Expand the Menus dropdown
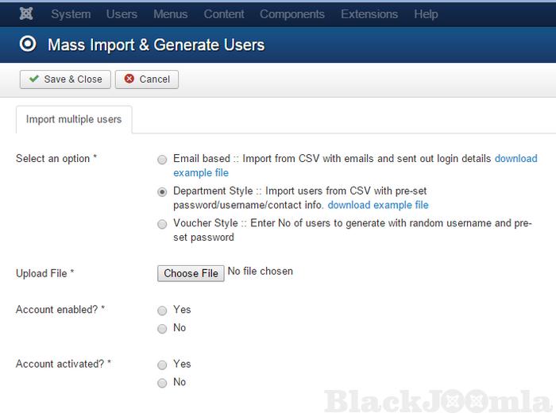556x417 pixels. pos(170,14)
